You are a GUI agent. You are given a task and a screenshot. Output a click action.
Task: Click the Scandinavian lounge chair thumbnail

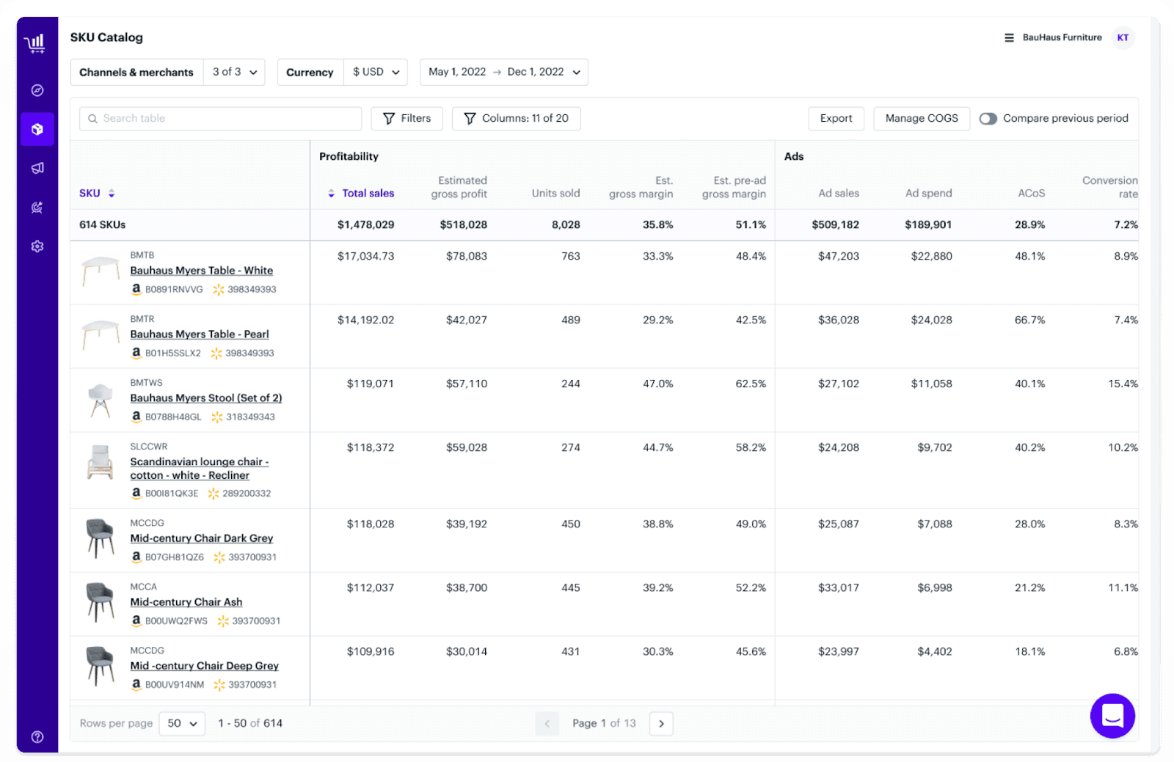point(101,463)
